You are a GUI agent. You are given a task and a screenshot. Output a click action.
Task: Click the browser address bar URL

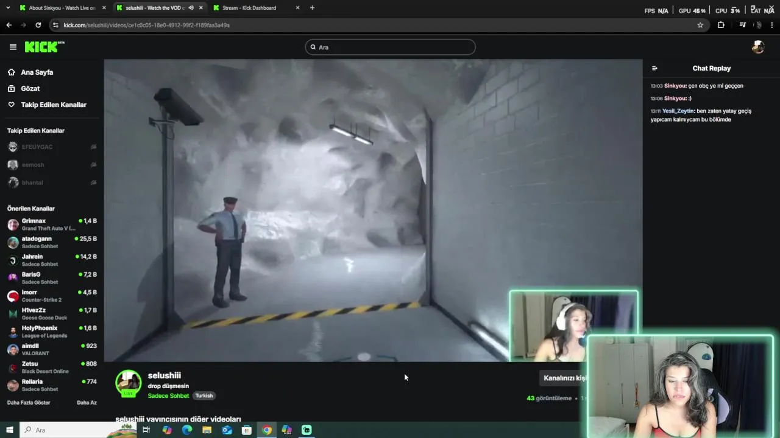[146, 25]
